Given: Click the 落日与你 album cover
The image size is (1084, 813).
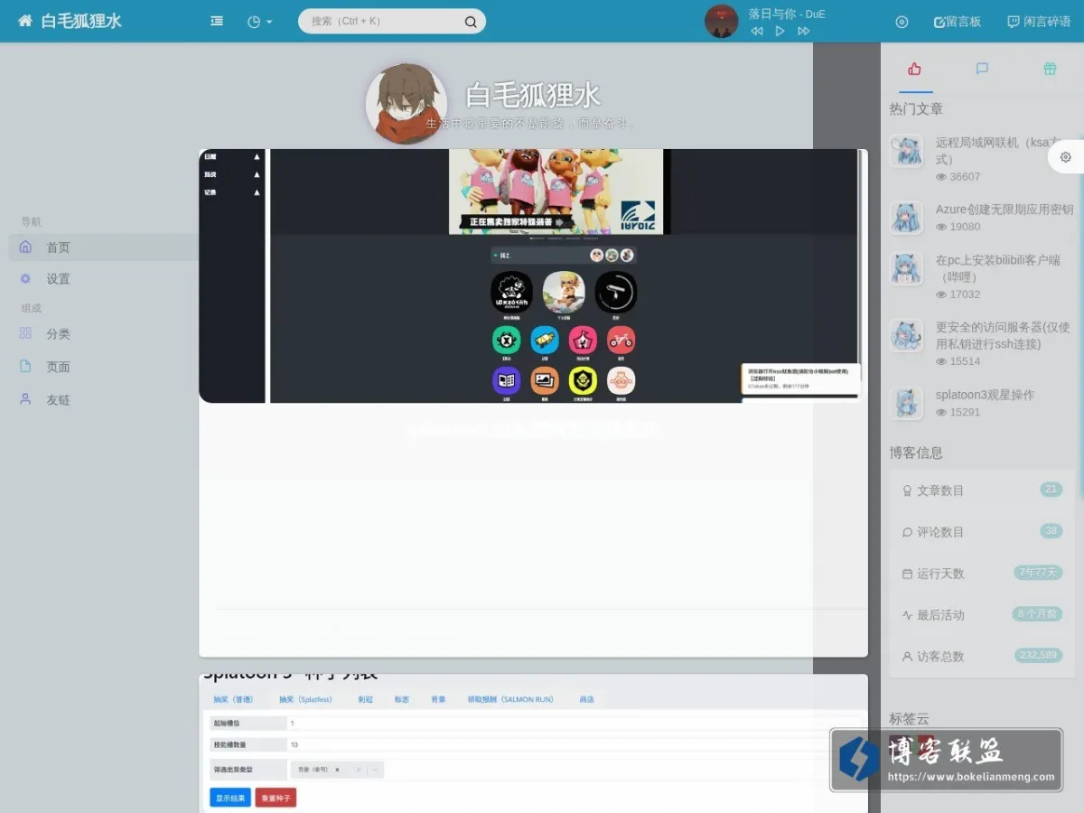Looking at the screenshot, I should tap(722, 21).
